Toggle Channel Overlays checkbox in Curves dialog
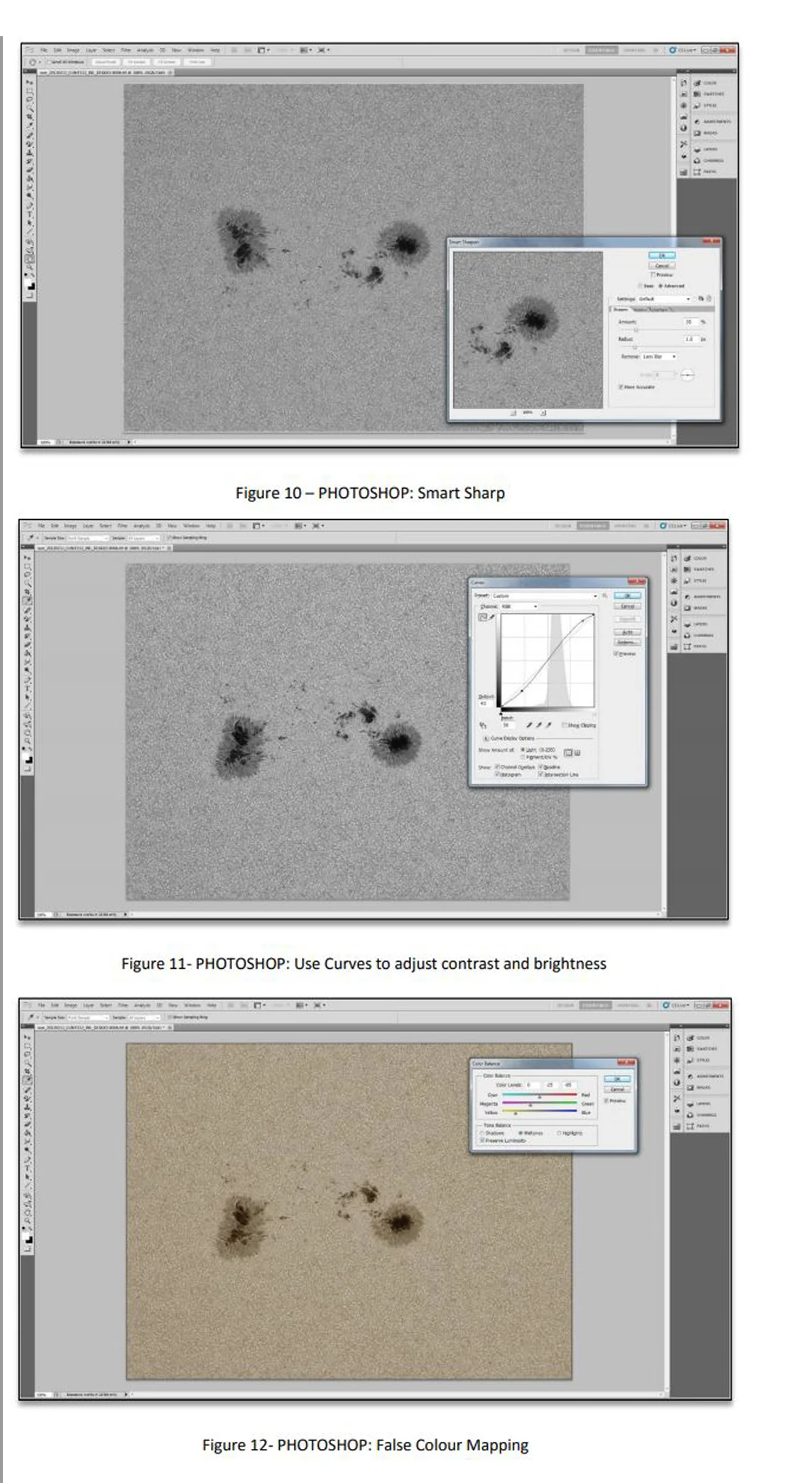The width and height of the screenshot is (796, 1483). click(x=497, y=766)
